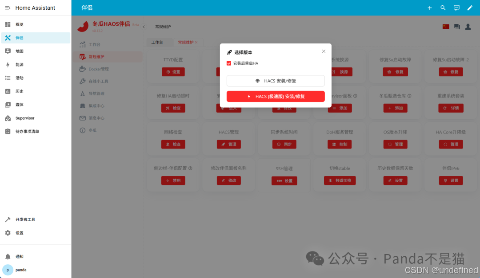Open 冬瓜 info in companion menu
480x278 pixels.
[108, 130]
